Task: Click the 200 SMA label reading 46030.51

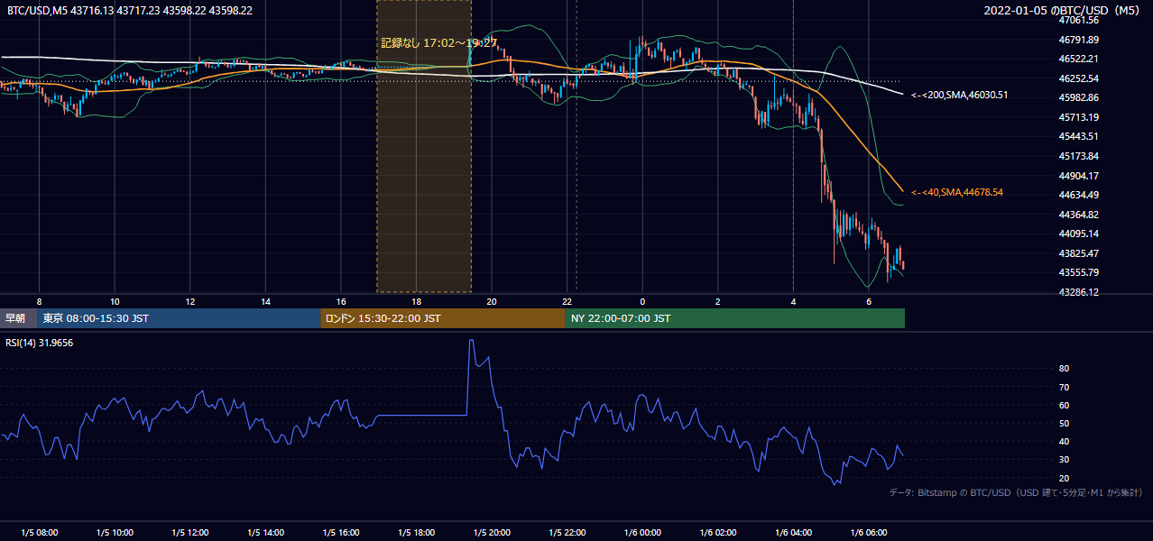Action: pyautogui.click(x=960, y=95)
